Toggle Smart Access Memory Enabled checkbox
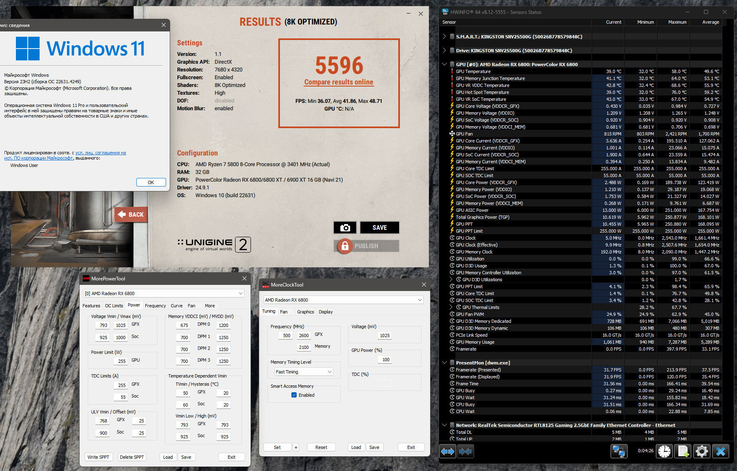The width and height of the screenshot is (737, 471). click(x=294, y=395)
